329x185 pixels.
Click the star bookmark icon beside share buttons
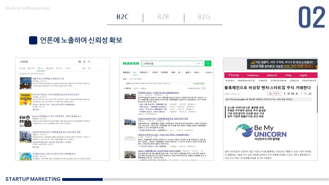pos(296,94)
